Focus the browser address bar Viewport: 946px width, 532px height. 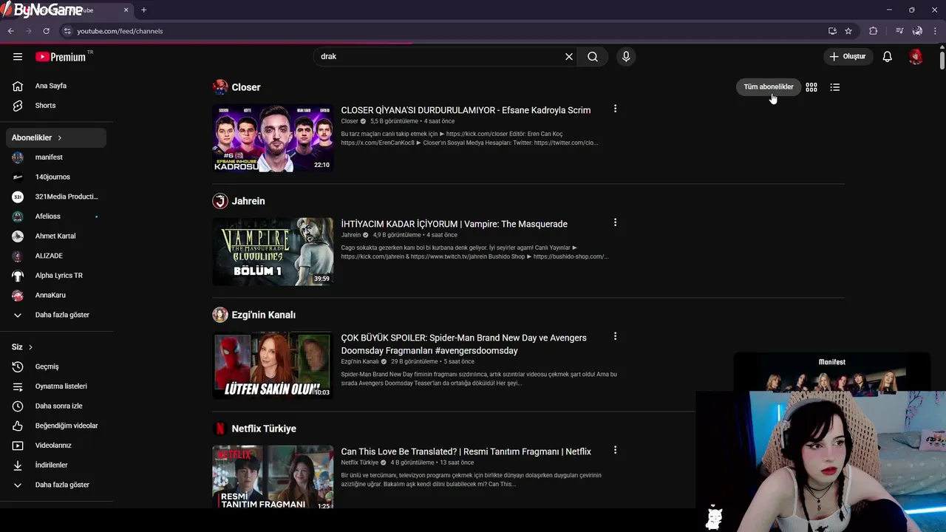tap(443, 31)
